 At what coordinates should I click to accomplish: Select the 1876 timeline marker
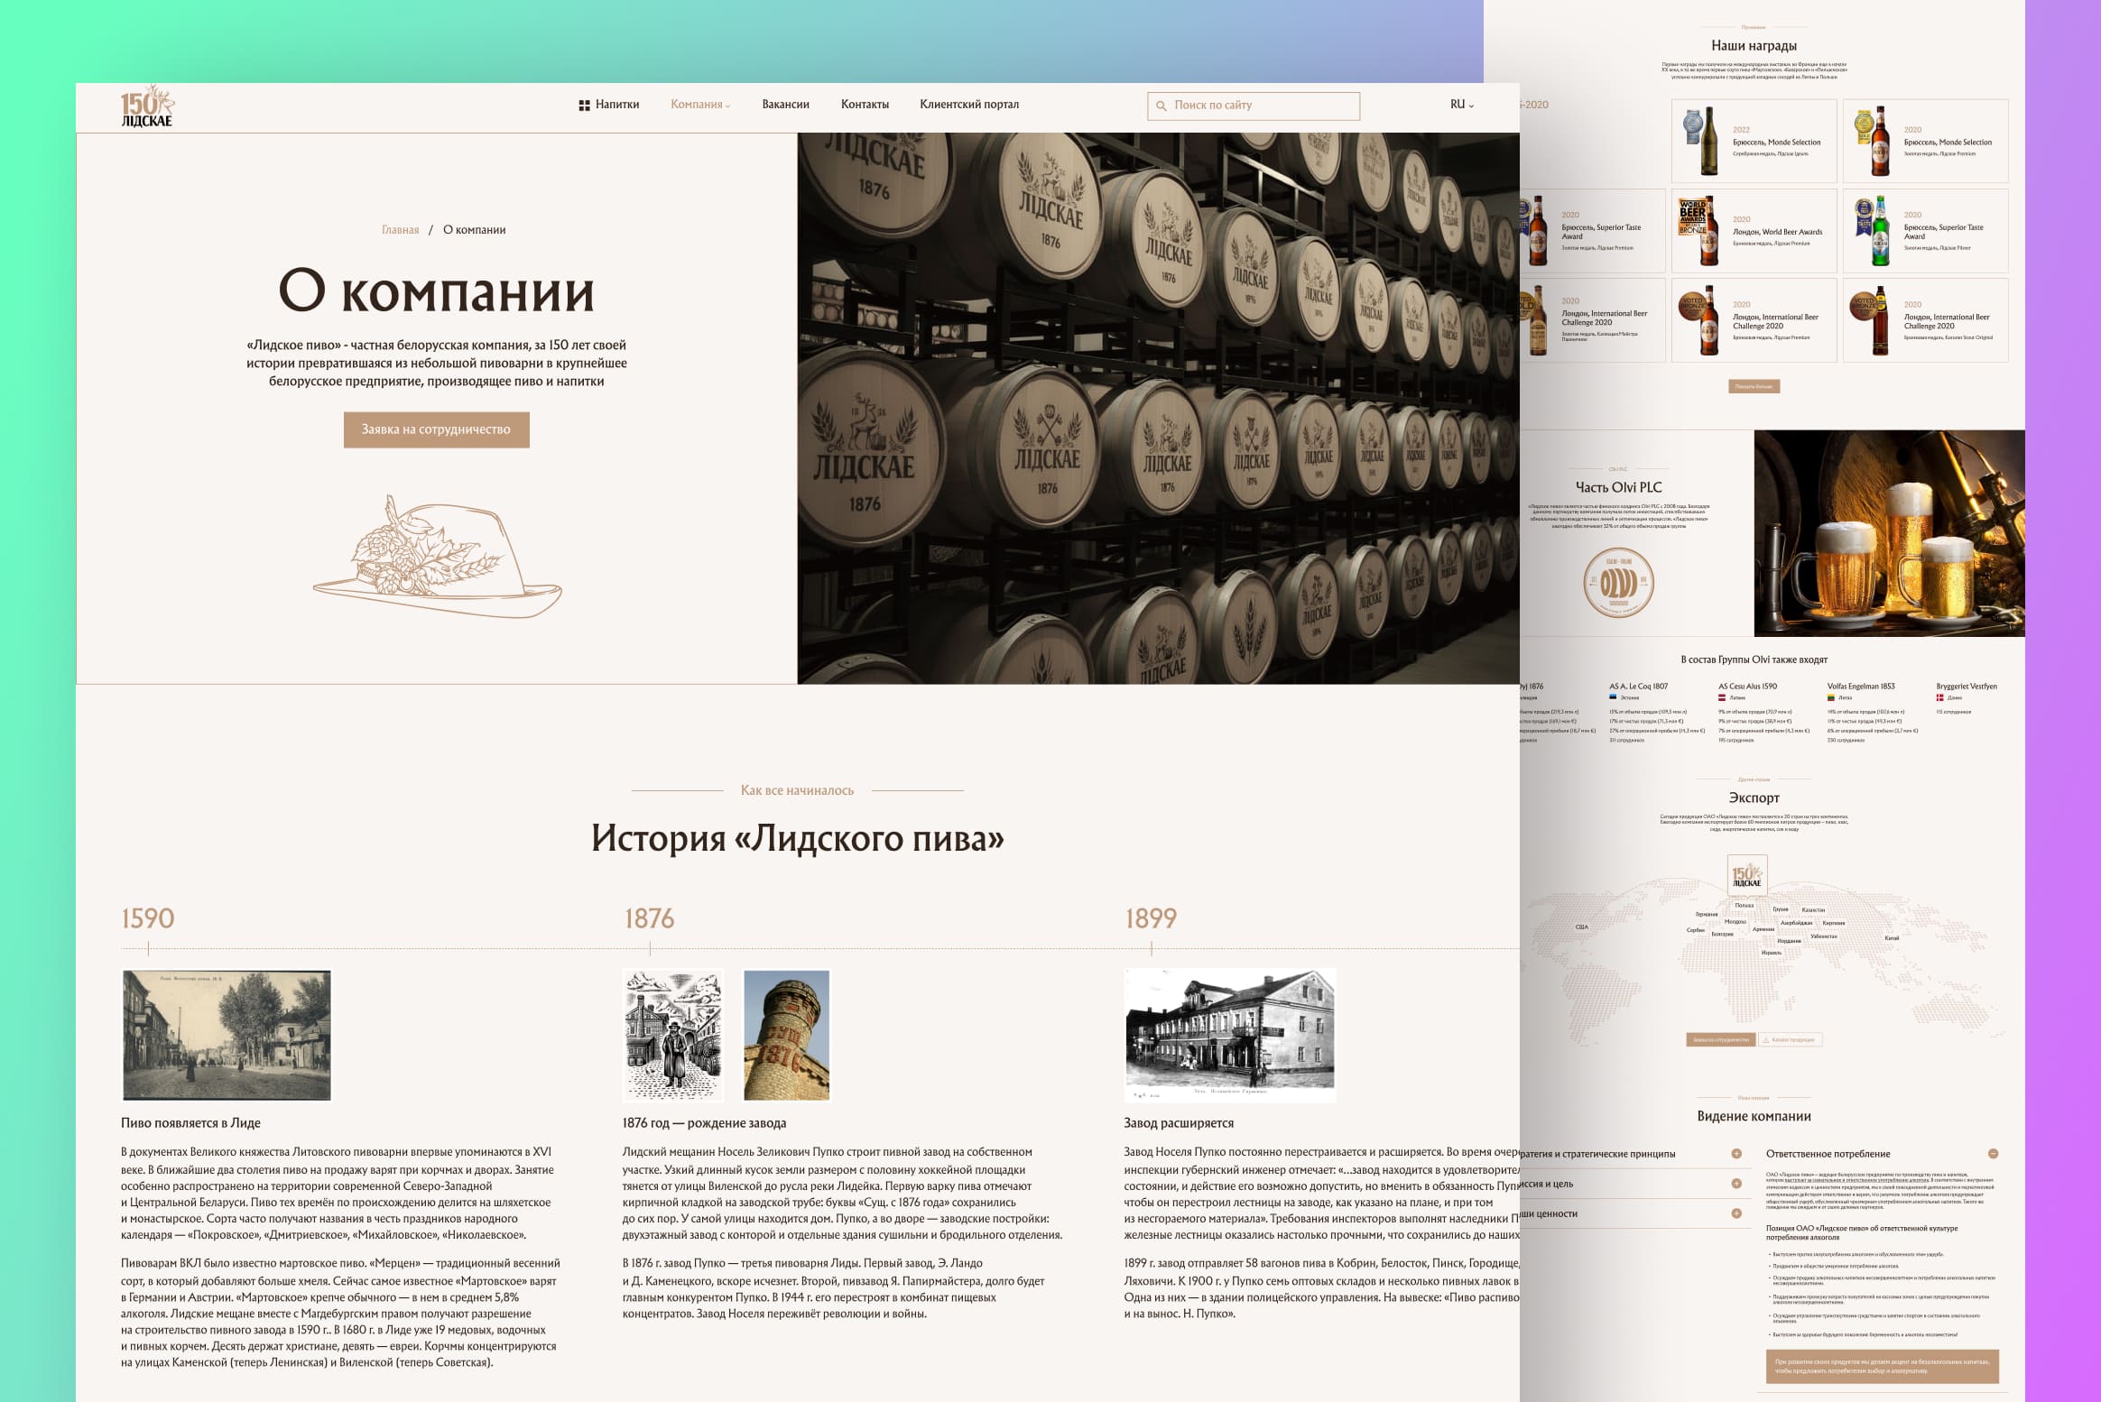click(650, 918)
